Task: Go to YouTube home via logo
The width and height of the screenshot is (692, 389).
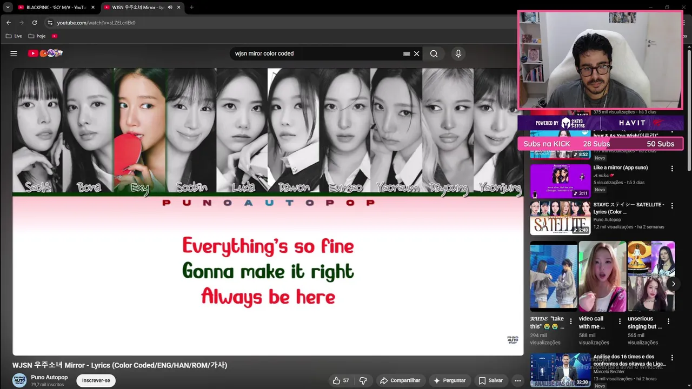Action: click(45, 53)
